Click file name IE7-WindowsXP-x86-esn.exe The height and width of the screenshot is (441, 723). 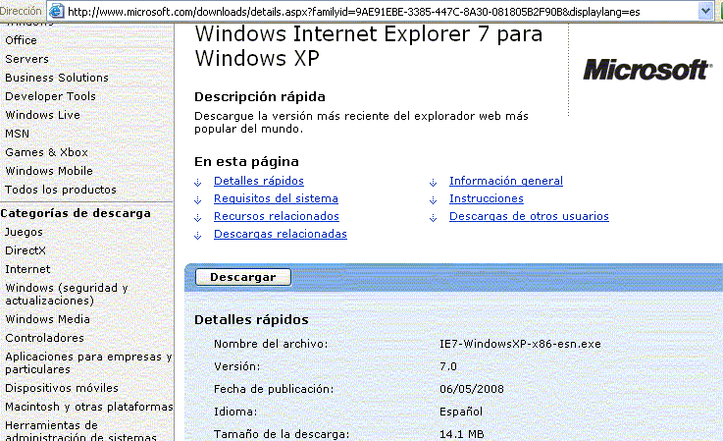point(520,344)
